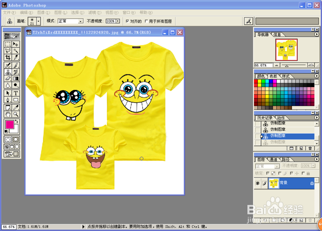Image resolution: width=322 pixels, height=231 pixels.
Task: Open the 模式 blending mode dropdown
Action: pyautogui.click(x=81, y=21)
